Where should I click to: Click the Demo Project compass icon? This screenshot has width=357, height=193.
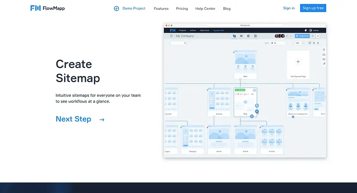click(x=116, y=9)
